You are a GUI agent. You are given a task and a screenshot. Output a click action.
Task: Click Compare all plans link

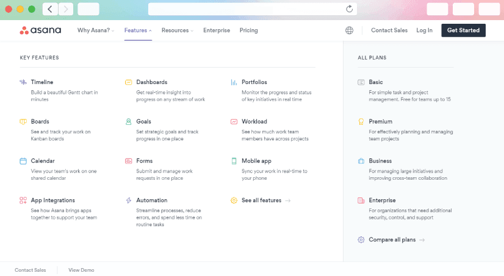(397, 239)
